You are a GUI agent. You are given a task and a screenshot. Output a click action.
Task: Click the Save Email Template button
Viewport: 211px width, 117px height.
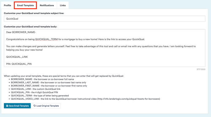click(17, 106)
